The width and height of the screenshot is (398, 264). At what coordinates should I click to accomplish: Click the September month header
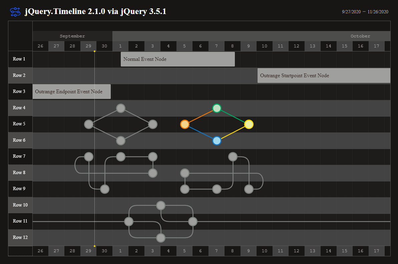(x=72, y=36)
